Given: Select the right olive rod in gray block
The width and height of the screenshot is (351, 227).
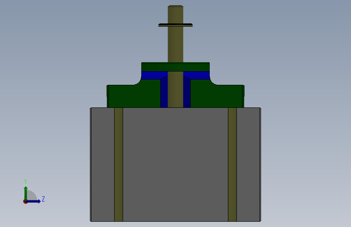Looking at the screenshot, I should pos(232,165).
